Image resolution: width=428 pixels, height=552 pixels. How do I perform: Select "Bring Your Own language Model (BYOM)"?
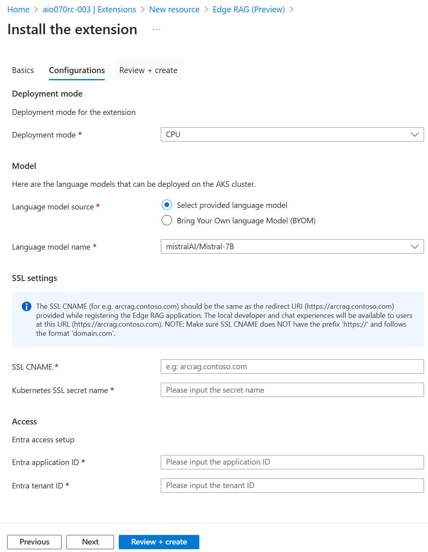click(x=167, y=220)
